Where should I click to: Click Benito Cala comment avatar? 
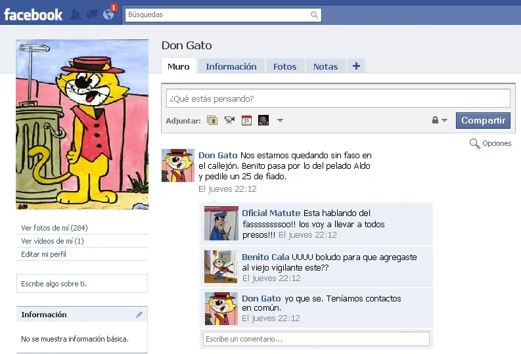click(x=221, y=267)
